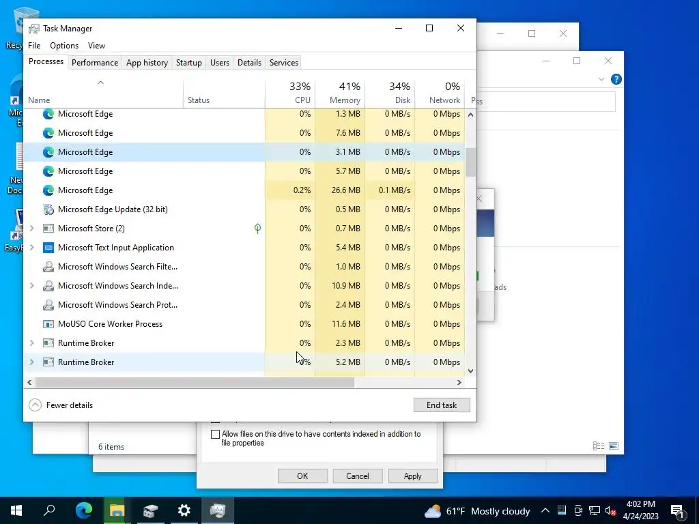Viewport: 699px width, 524px height.
Task: Switch Explorer window to large thumbnails view icon
Action: point(614,446)
